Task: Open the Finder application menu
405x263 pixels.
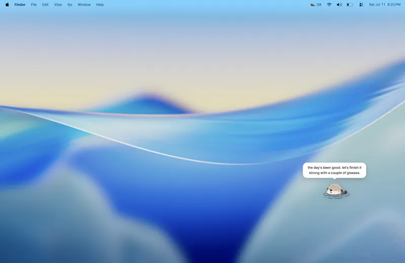Action: 20,5
